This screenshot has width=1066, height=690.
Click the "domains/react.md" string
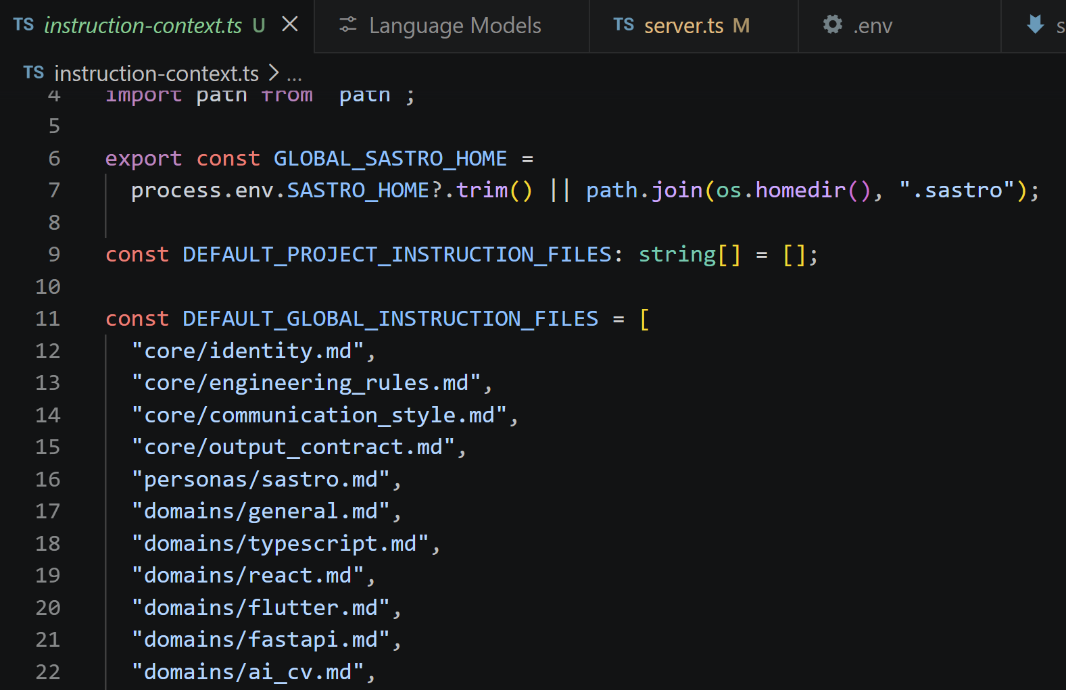(x=248, y=576)
